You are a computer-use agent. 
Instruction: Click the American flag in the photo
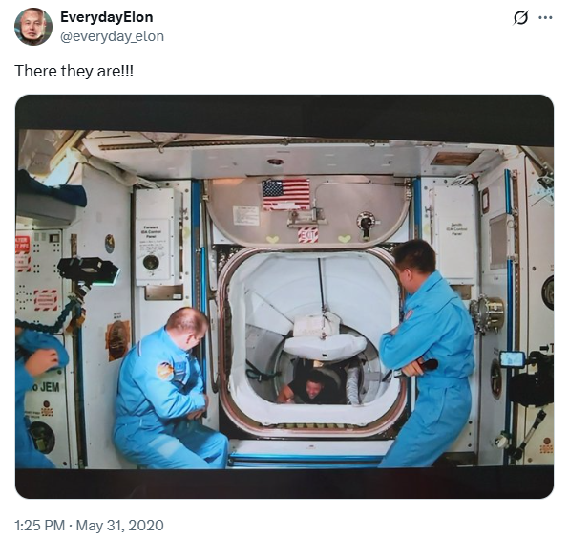(x=286, y=194)
